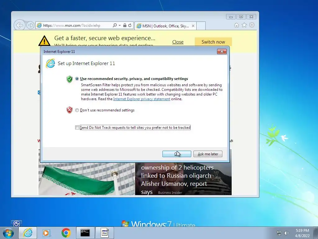Open the Iranian flag news thumbnail
This screenshot has width=318, height=239.
[x=87, y=179]
